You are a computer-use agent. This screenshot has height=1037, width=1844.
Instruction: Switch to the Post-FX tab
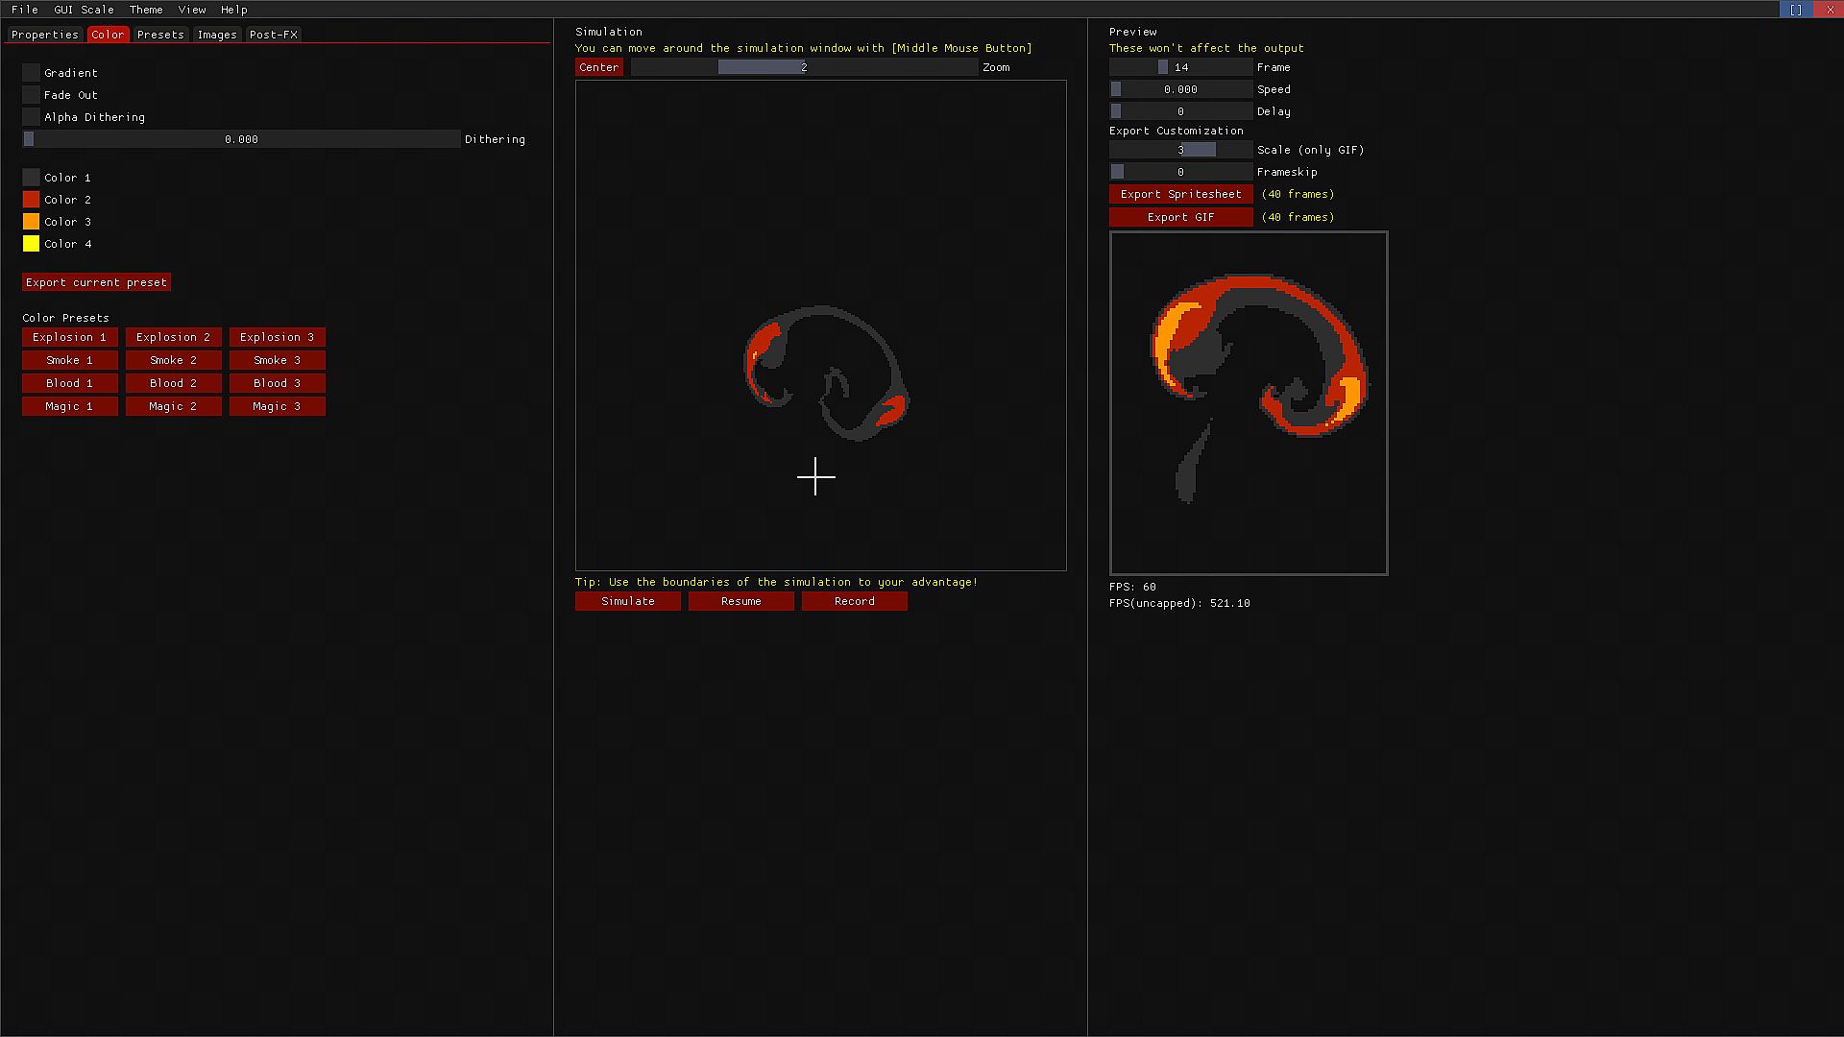[274, 35]
